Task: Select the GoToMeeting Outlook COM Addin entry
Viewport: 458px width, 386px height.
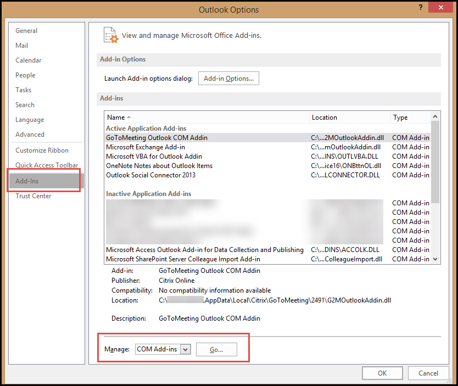Action: (165, 138)
